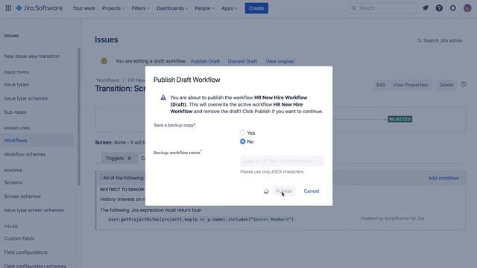Expand the Projects menu

click(113, 8)
